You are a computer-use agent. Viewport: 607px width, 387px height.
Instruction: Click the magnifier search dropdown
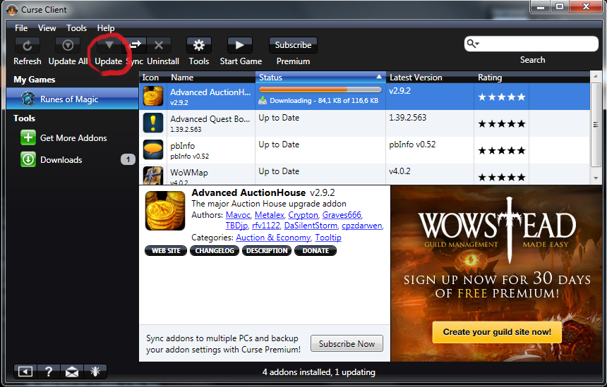tap(473, 44)
